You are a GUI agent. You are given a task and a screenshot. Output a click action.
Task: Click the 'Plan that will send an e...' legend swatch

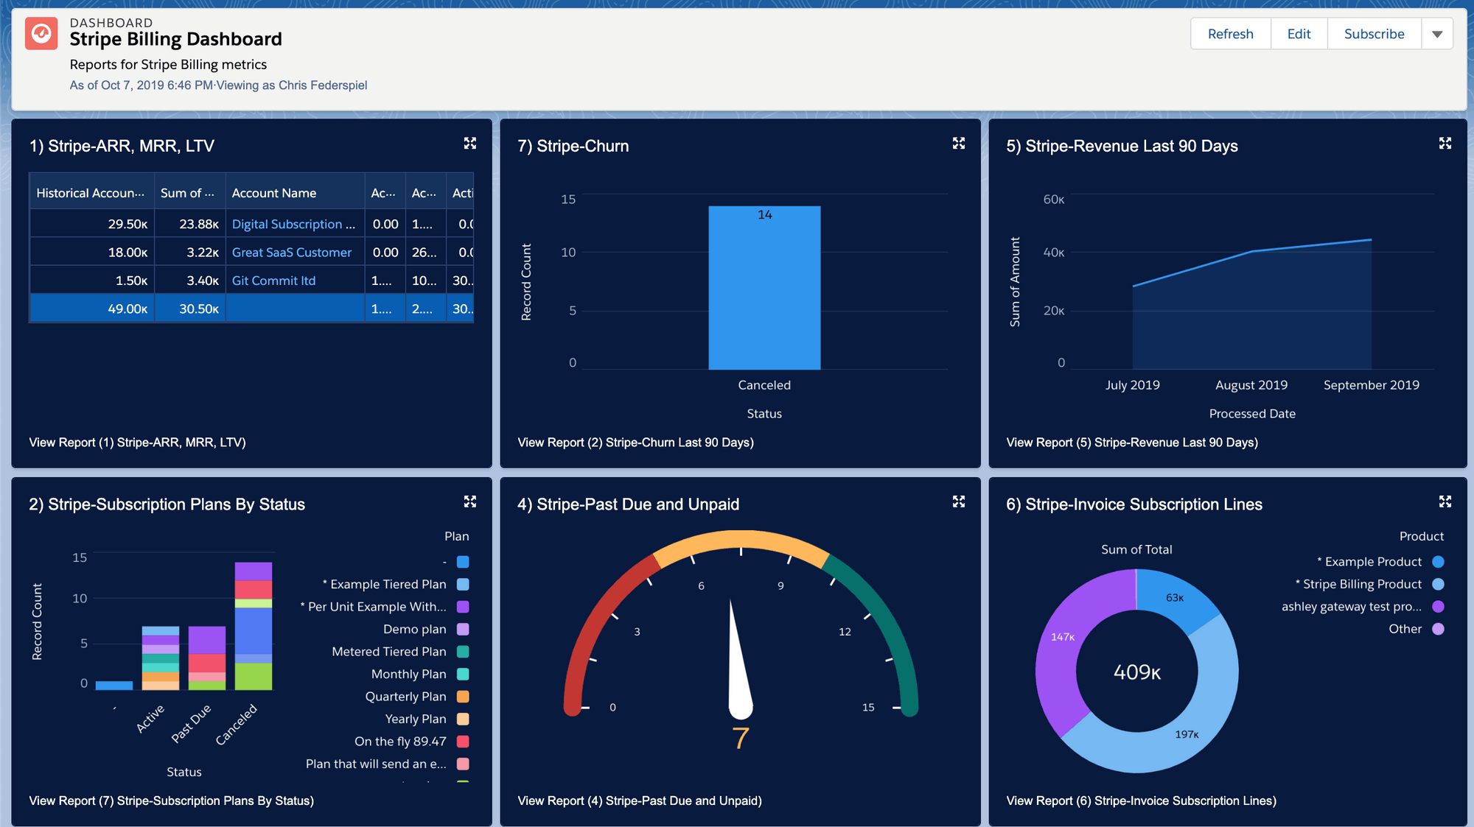pos(463,764)
